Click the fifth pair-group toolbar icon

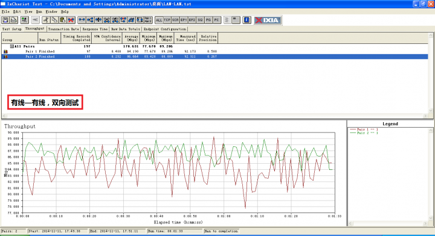115,20
